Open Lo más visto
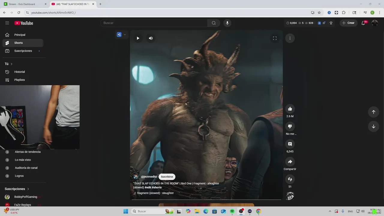The height and width of the screenshot is (216, 384). coord(23,160)
